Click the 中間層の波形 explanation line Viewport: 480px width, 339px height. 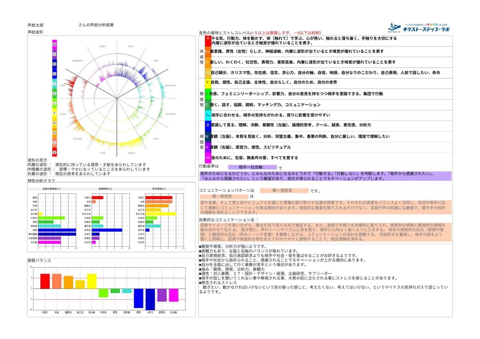coord(89,169)
